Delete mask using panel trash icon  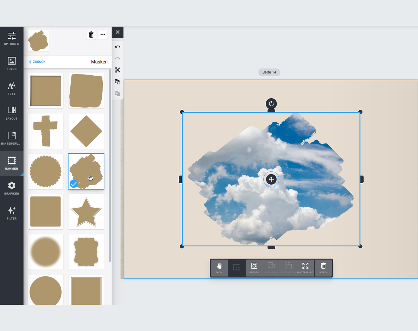click(x=91, y=34)
